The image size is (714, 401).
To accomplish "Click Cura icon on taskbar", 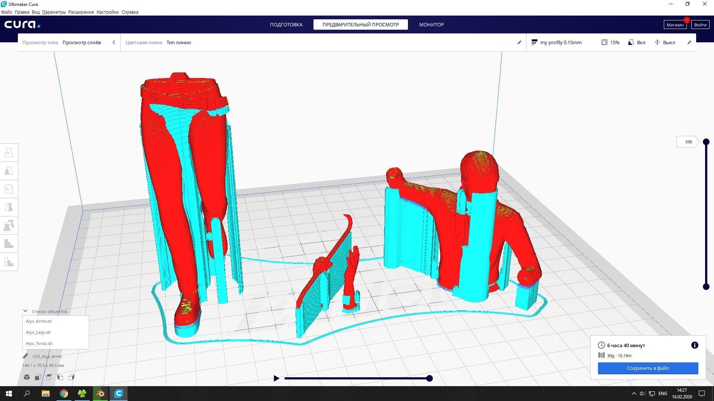I will coord(119,394).
